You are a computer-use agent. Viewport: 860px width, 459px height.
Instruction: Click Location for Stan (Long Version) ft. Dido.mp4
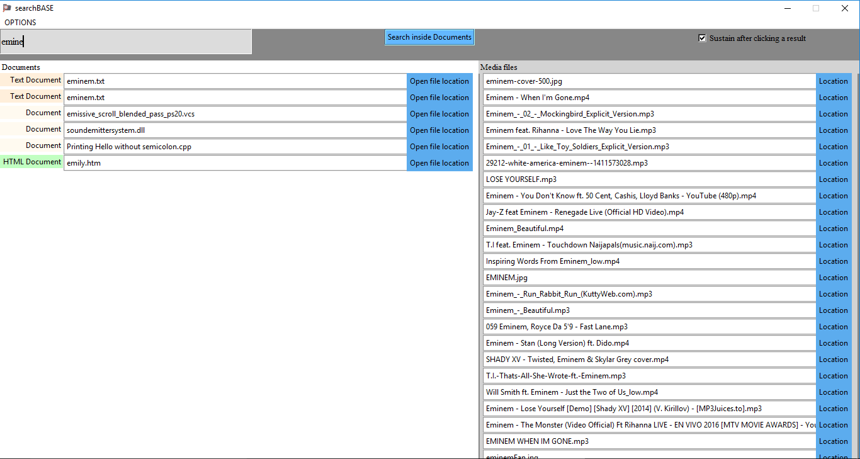coord(834,343)
